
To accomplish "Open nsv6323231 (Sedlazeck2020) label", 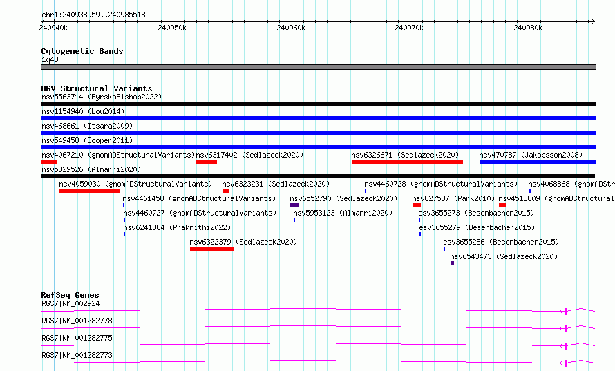I will (276, 184).
